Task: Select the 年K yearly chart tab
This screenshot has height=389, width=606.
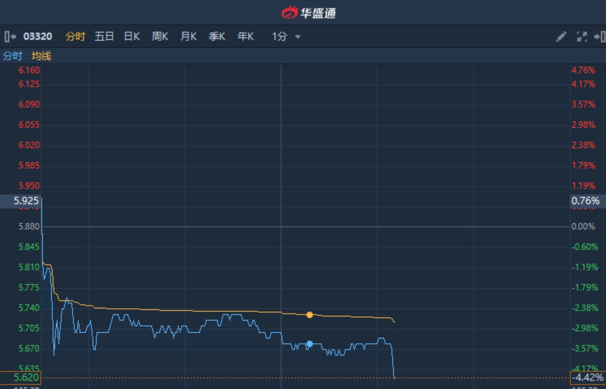Action: [x=245, y=37]
